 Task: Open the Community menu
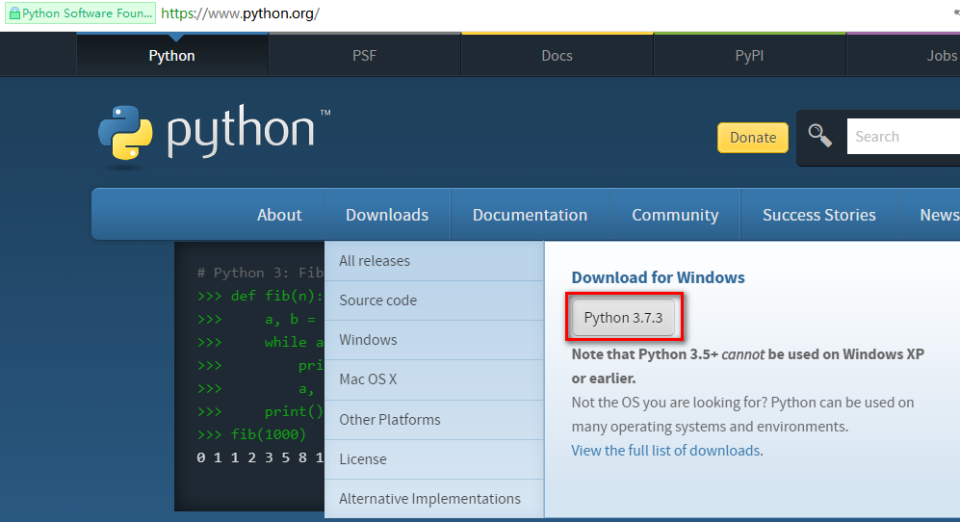coord(675,215)
